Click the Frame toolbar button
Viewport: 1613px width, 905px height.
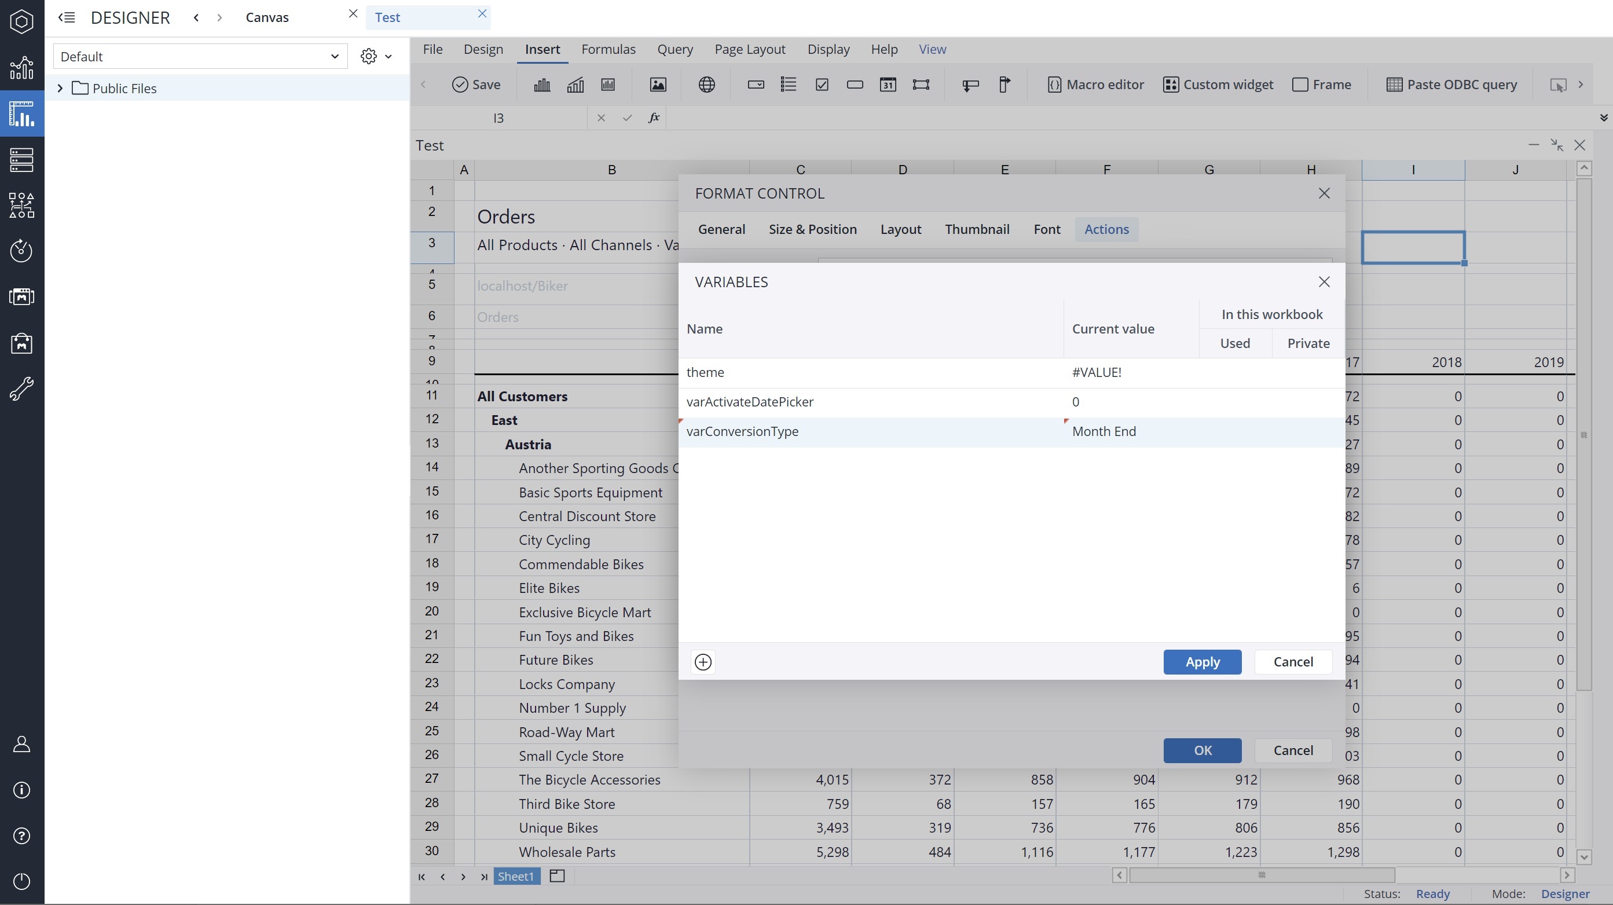1321,85
